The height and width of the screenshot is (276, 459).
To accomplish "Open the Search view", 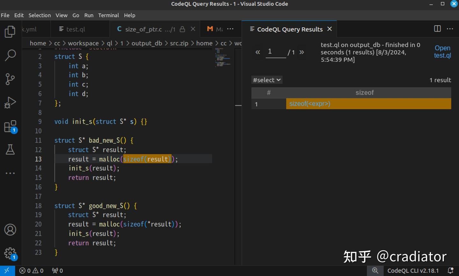I will click(x=10, y=55).
